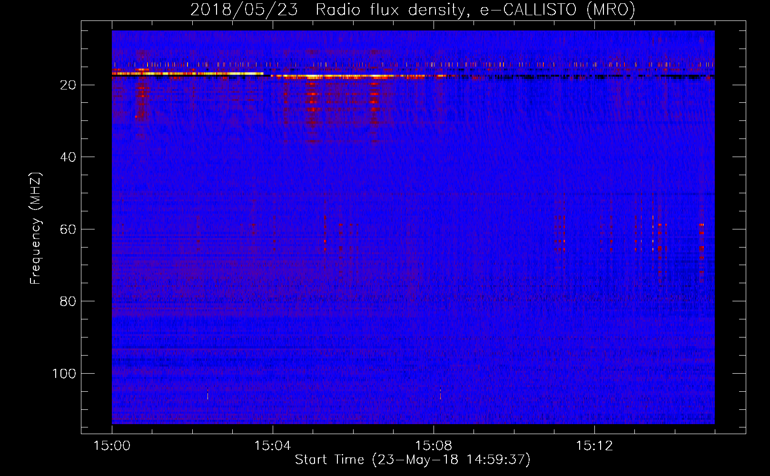This screenshot has height=476, width=770.
Task: Click the date "2018/05/23" in the title
Action: tap(244, 10)
